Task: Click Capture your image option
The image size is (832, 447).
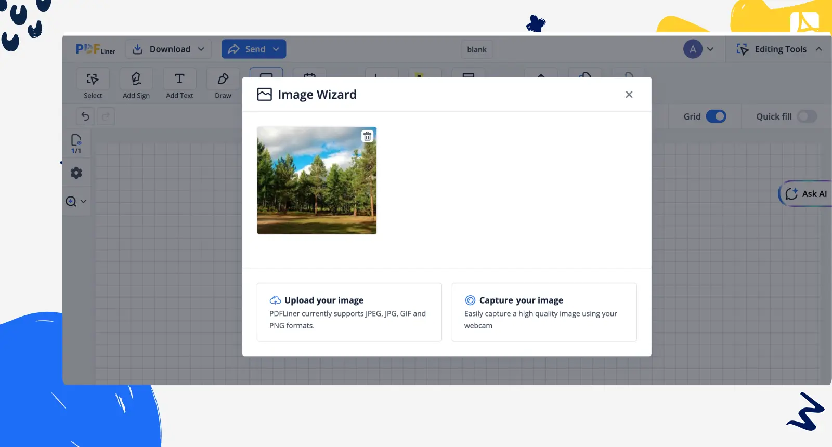Action: click(x=544, y=312)
